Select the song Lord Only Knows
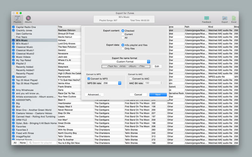Screen dimensions: 252x157 (66, 44)
